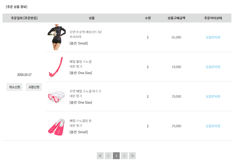This screenshot has height=166, width=236.
Task: Open the 배럴 롤업 스노클 product link
Action: coord(80,62)
